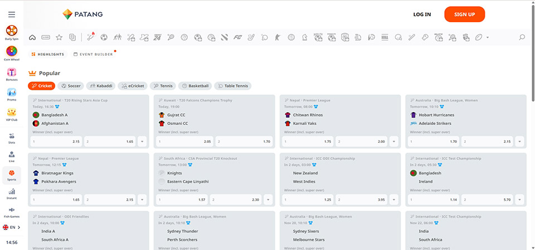
Task: Open Promo in the sidebar
Action: (x=12, y=94)
